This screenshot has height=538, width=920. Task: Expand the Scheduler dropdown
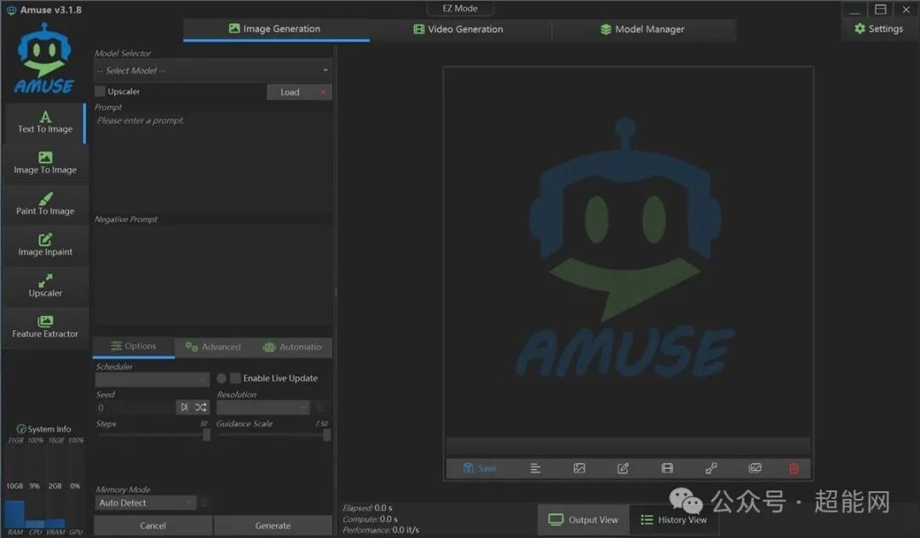pos(152,379)
